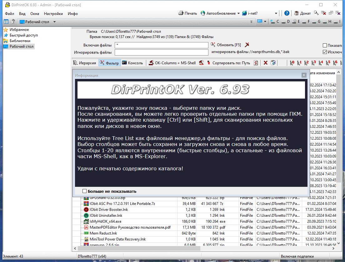Enable the Показать checkbox

325,46
